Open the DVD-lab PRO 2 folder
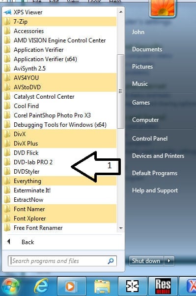This screenshot has width=196, height=296. point(60,162)
